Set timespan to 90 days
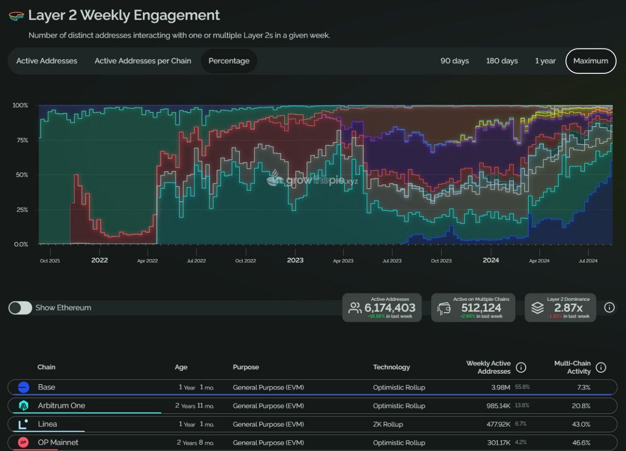 (x=455, y=61)
